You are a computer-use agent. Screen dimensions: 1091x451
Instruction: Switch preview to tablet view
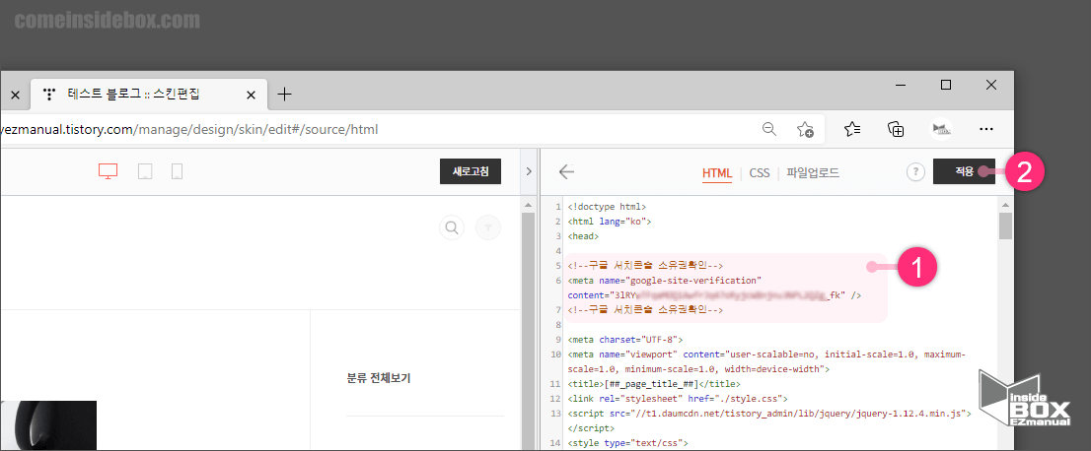pyautogui.click(x=145, y=171)
